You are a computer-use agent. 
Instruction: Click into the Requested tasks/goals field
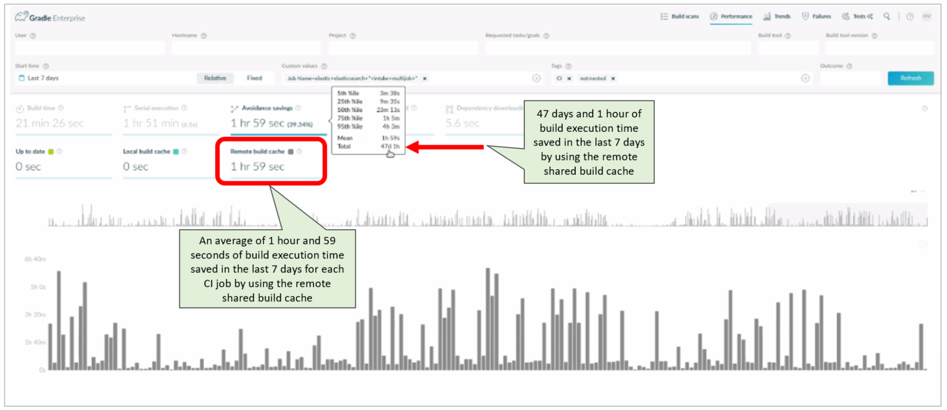coord(618,48)
